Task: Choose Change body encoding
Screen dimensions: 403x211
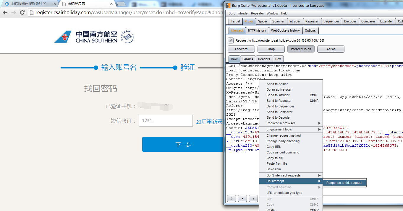Action: (291, 141)
